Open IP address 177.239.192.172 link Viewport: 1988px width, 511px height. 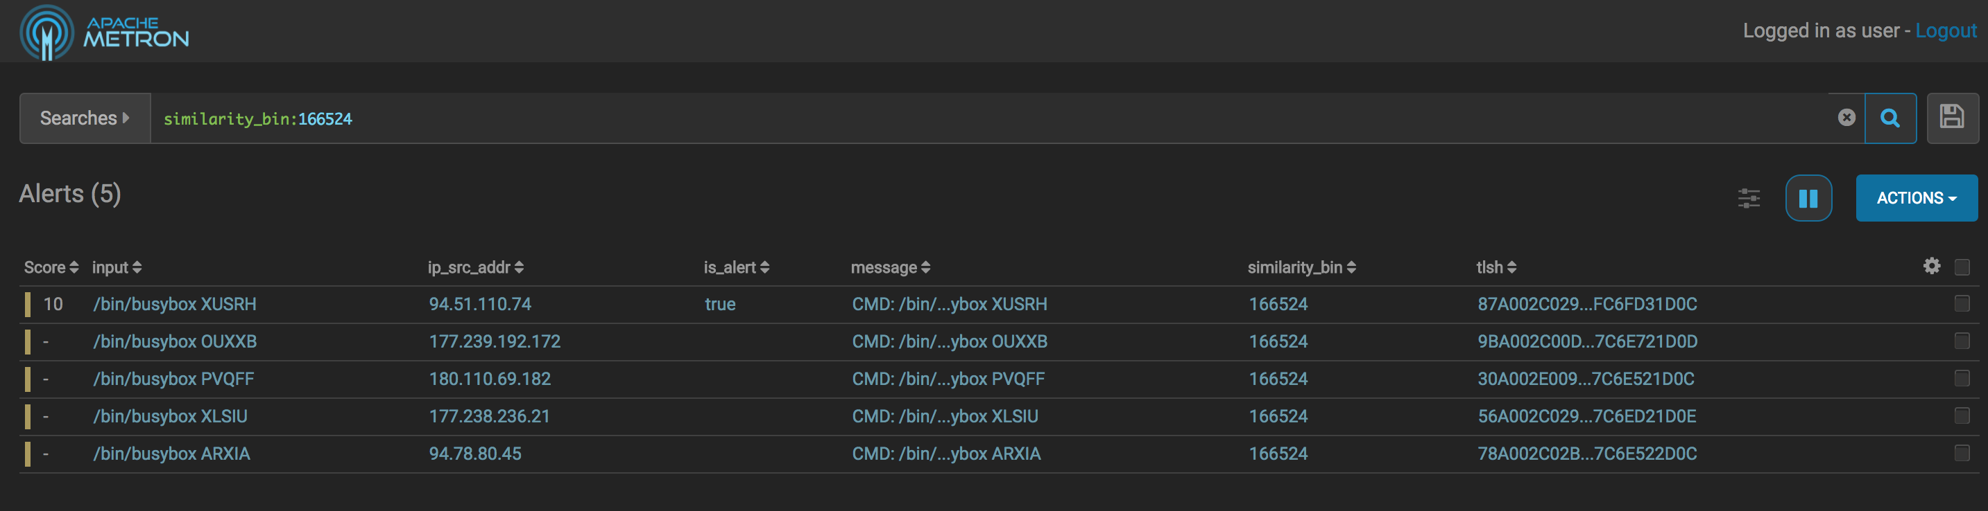(495, 341)
